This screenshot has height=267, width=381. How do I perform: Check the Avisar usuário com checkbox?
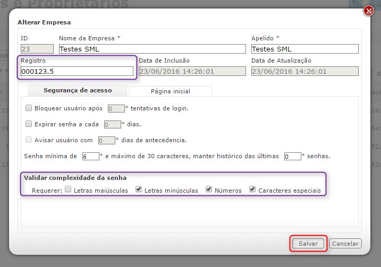(x=29, y=140)
